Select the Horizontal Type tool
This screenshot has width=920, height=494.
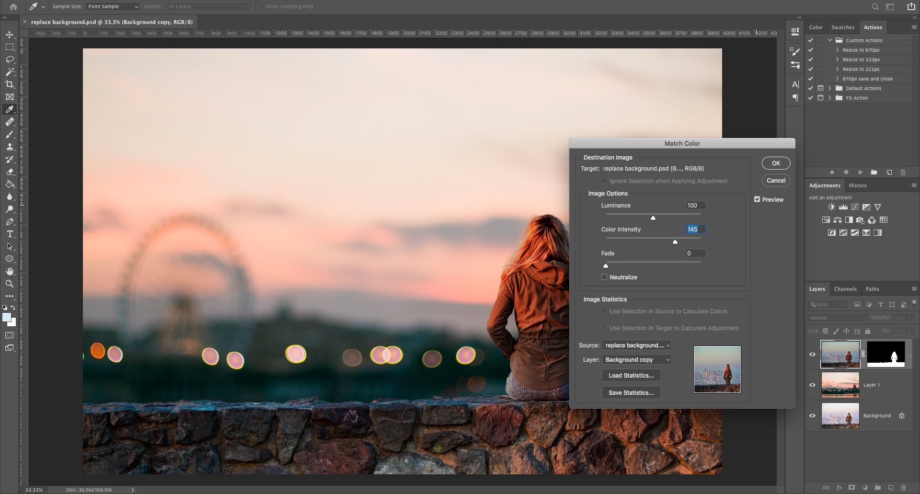(x=10, y=234)
